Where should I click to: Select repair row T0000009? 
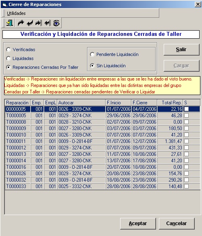pos(102,128)
